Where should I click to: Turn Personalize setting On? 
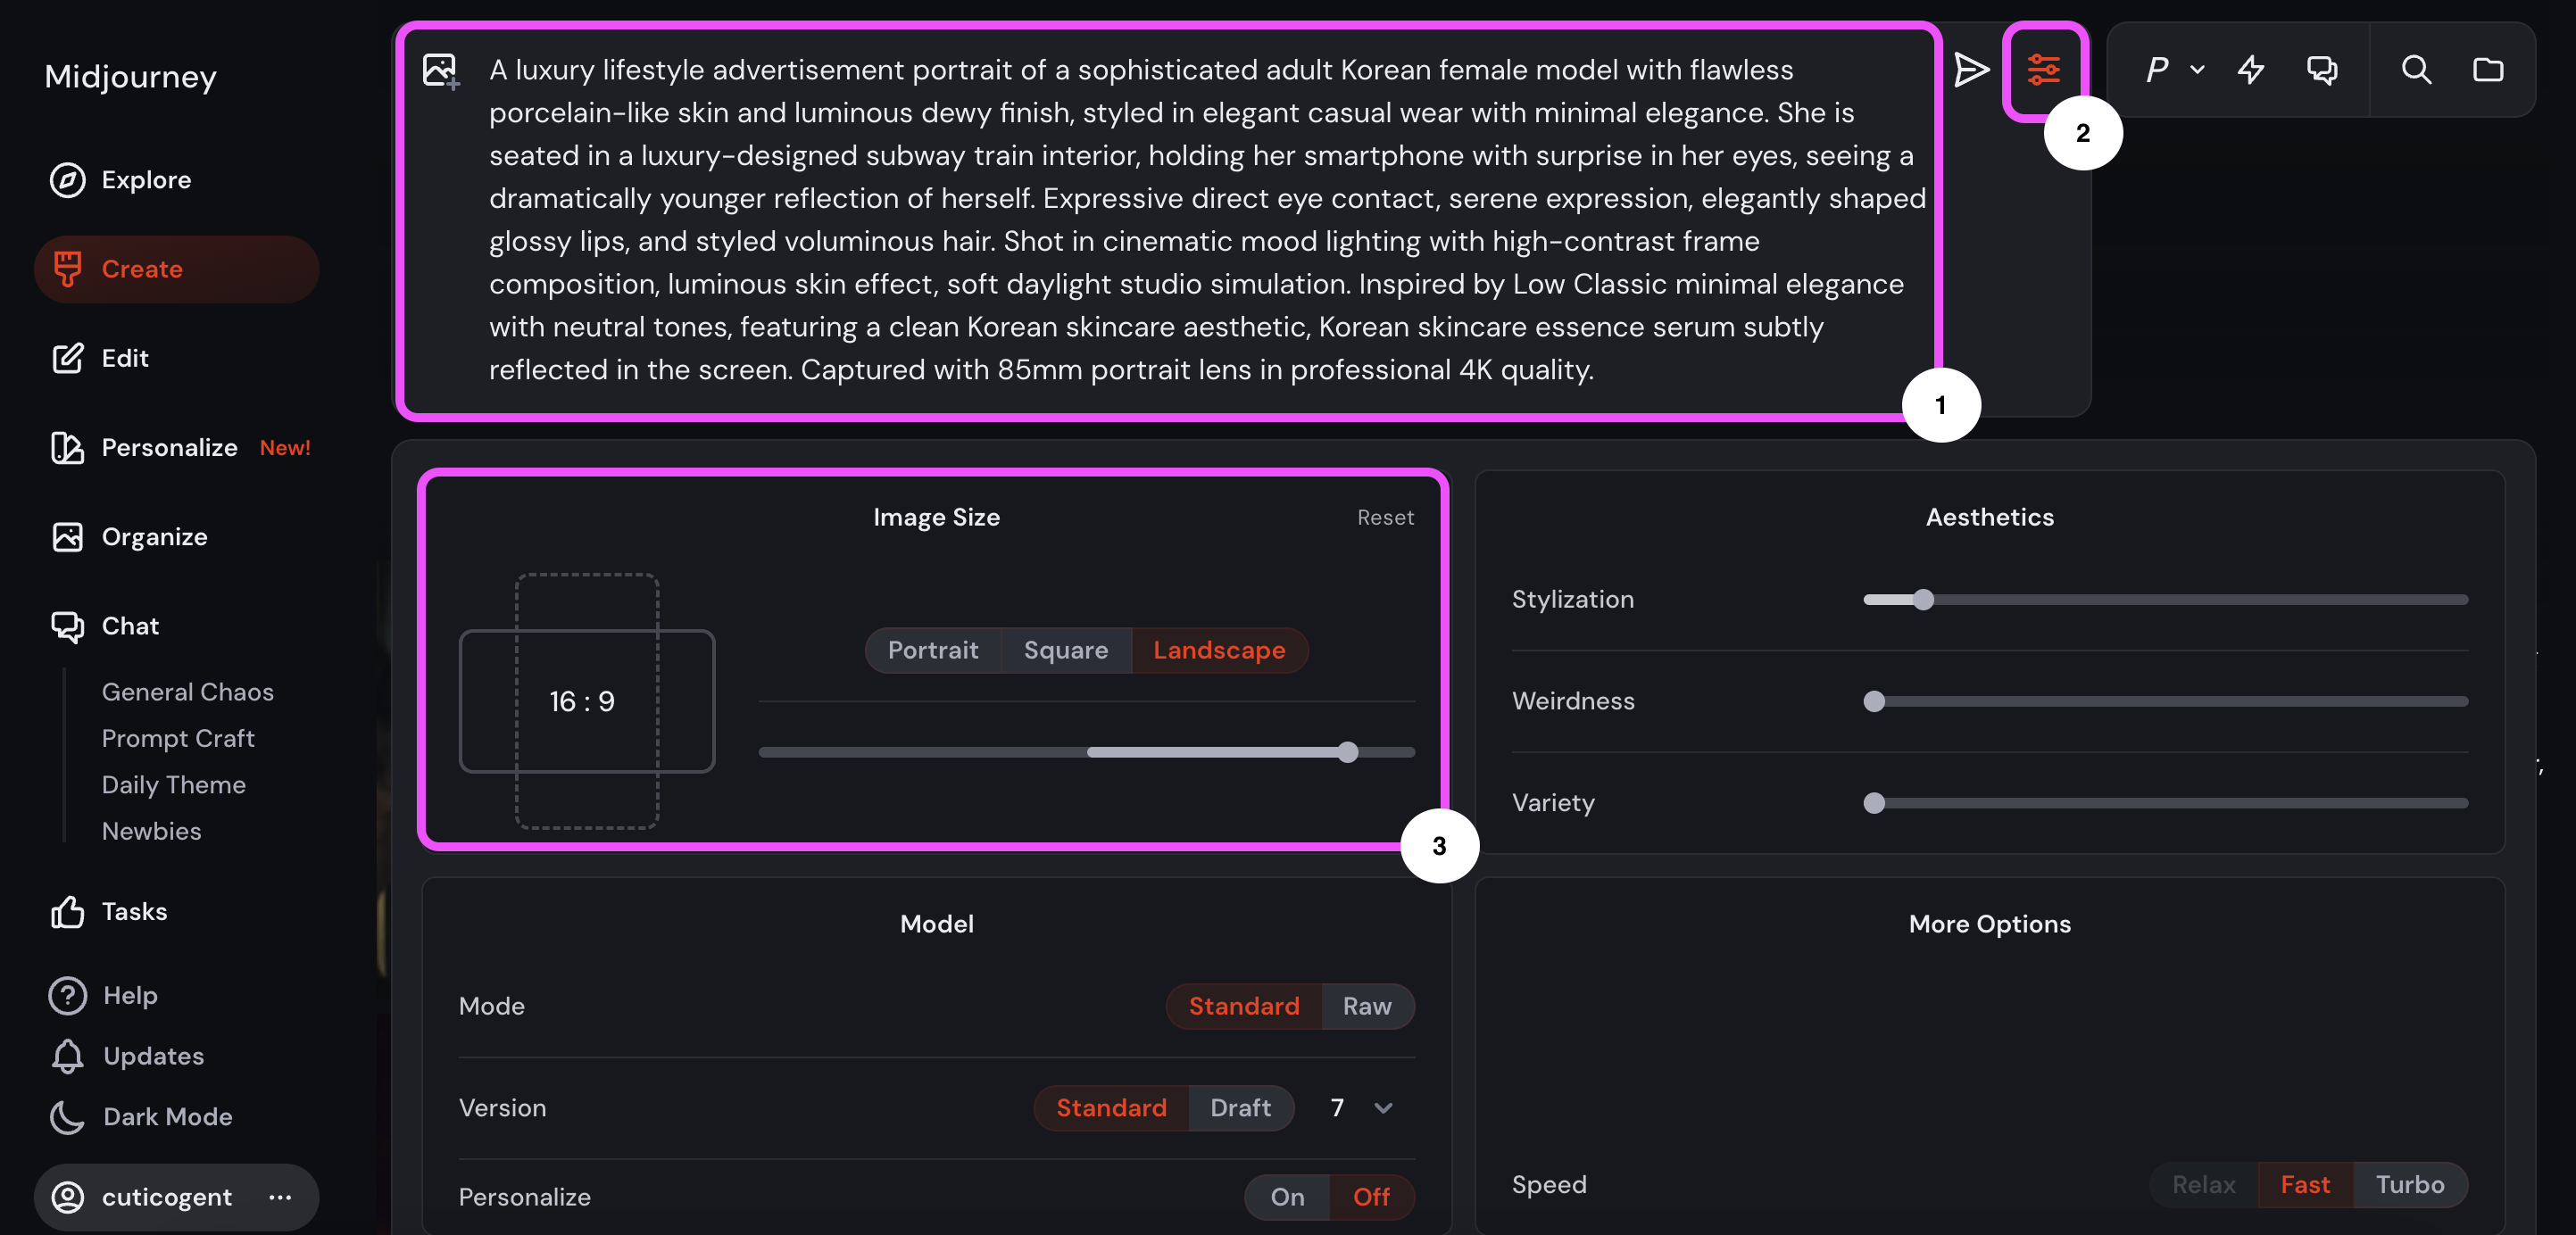(x=1287, y=1197)
